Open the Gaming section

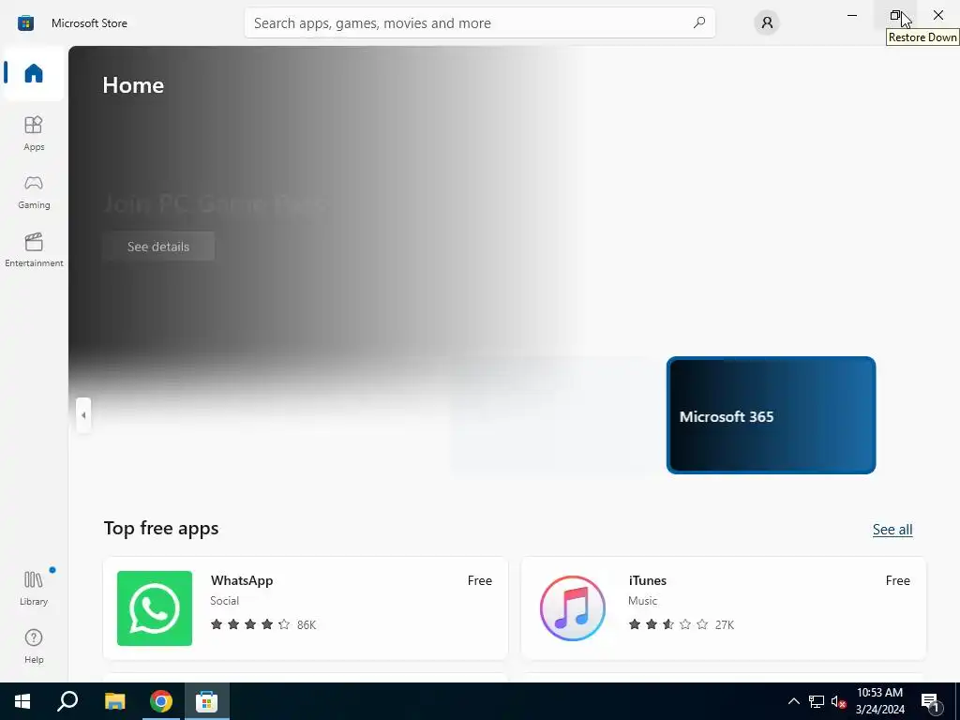click(x=34, y=191)
